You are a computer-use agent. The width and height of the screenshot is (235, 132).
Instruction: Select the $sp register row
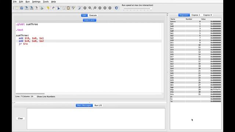coord(196,89)
